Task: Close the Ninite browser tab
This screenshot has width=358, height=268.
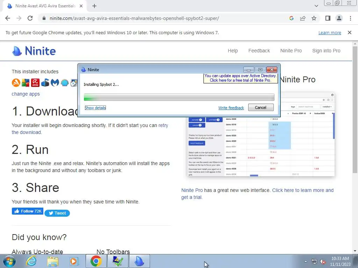Action: click(81, 6)
